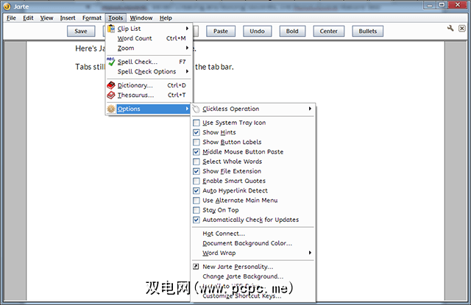Click the Bold button
This screenshot has width=471, height=305.
[x=292, y=31]
